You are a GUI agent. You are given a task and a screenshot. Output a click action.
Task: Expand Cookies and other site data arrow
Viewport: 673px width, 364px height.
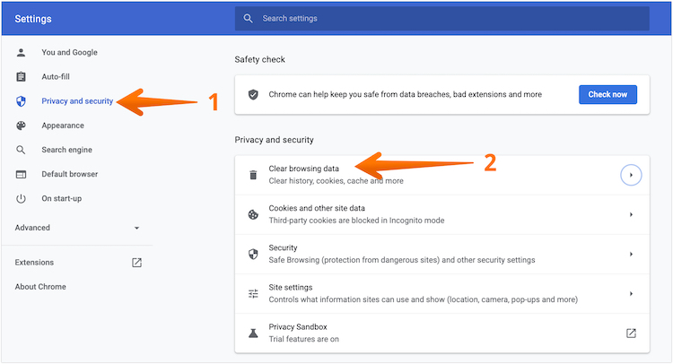[x=631, y=214]
